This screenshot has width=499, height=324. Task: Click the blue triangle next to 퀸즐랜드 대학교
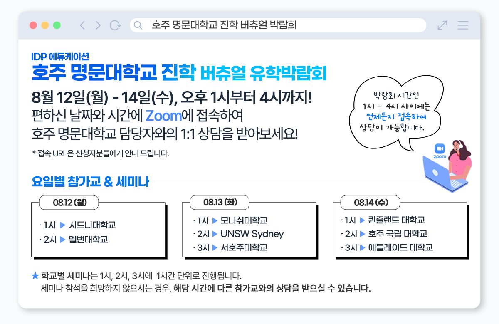(362, 220)
